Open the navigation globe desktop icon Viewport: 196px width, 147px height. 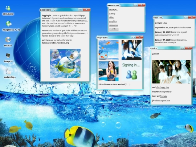tap(8, 24)
